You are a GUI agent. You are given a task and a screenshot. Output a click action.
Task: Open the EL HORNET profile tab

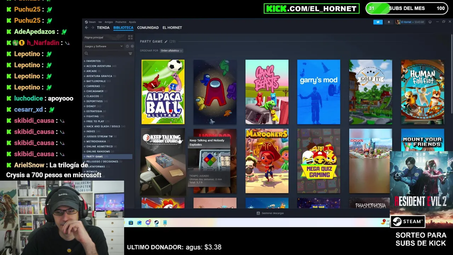172,28
